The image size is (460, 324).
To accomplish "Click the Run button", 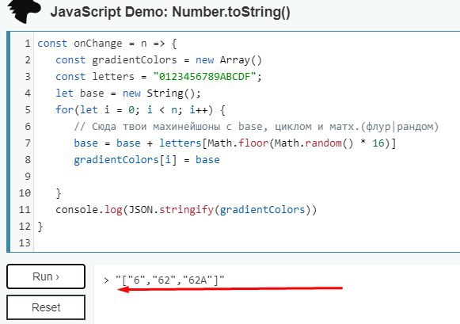I will [46, 276].
